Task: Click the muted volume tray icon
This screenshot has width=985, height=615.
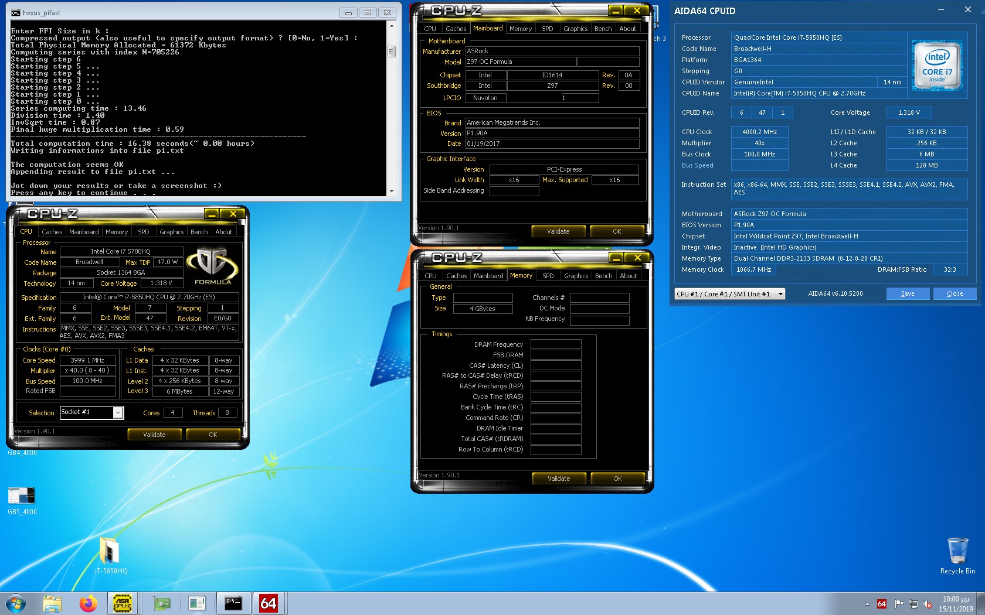Action: coord(928,604)
